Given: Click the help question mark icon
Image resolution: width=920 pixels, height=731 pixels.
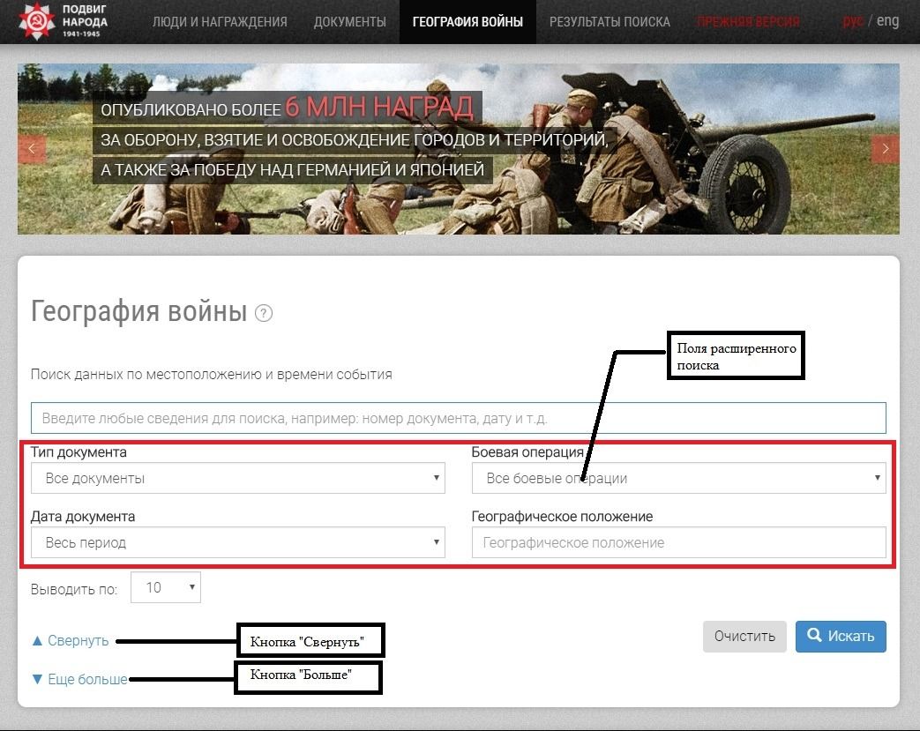Looking at the screenshot, I should 264,313.
